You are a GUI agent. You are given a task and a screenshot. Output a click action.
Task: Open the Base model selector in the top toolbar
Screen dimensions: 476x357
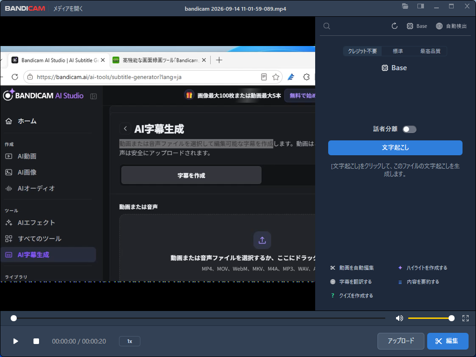(x=417, y=26)
